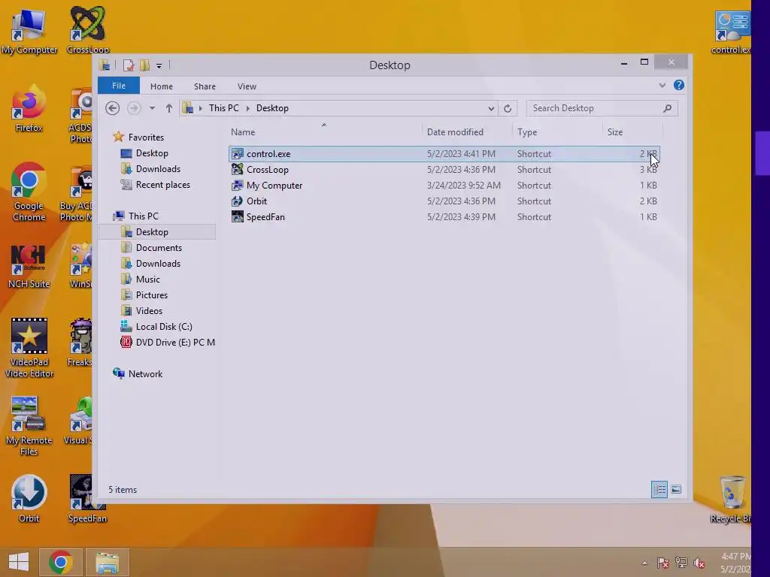Switch to the Home ribbon tab
This screenshot has width=770, height=577.
[x=162, y=86]
